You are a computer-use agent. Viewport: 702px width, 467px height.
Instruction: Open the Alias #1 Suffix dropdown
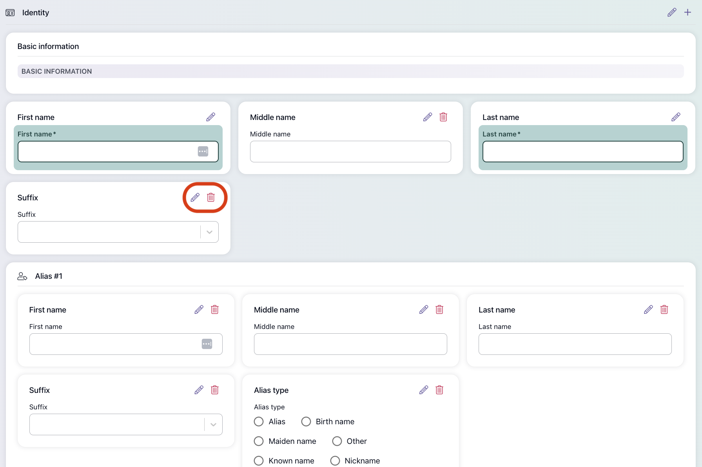(x=126, y=424)
